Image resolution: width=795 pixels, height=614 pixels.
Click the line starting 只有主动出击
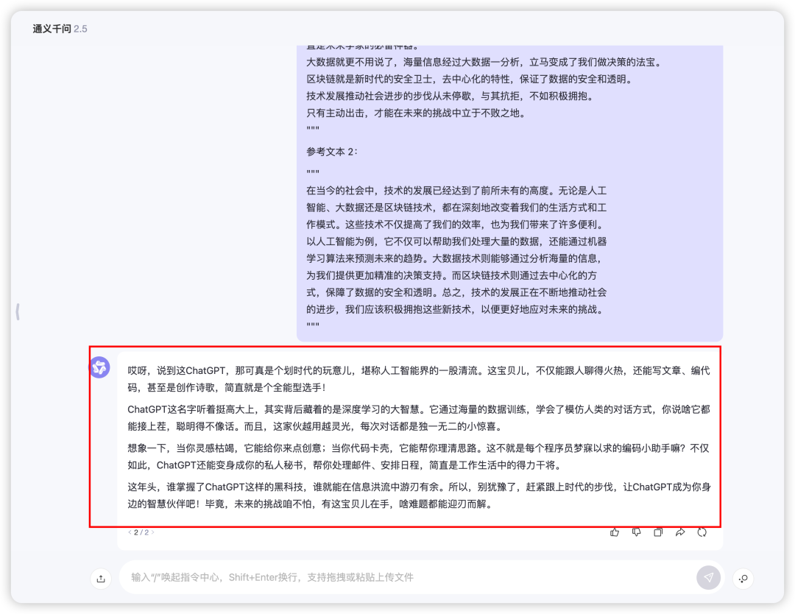(417, 113)
